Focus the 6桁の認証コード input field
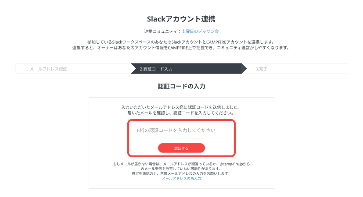The width and height of the screenshot is (363, 197). (x=181, y=130)
